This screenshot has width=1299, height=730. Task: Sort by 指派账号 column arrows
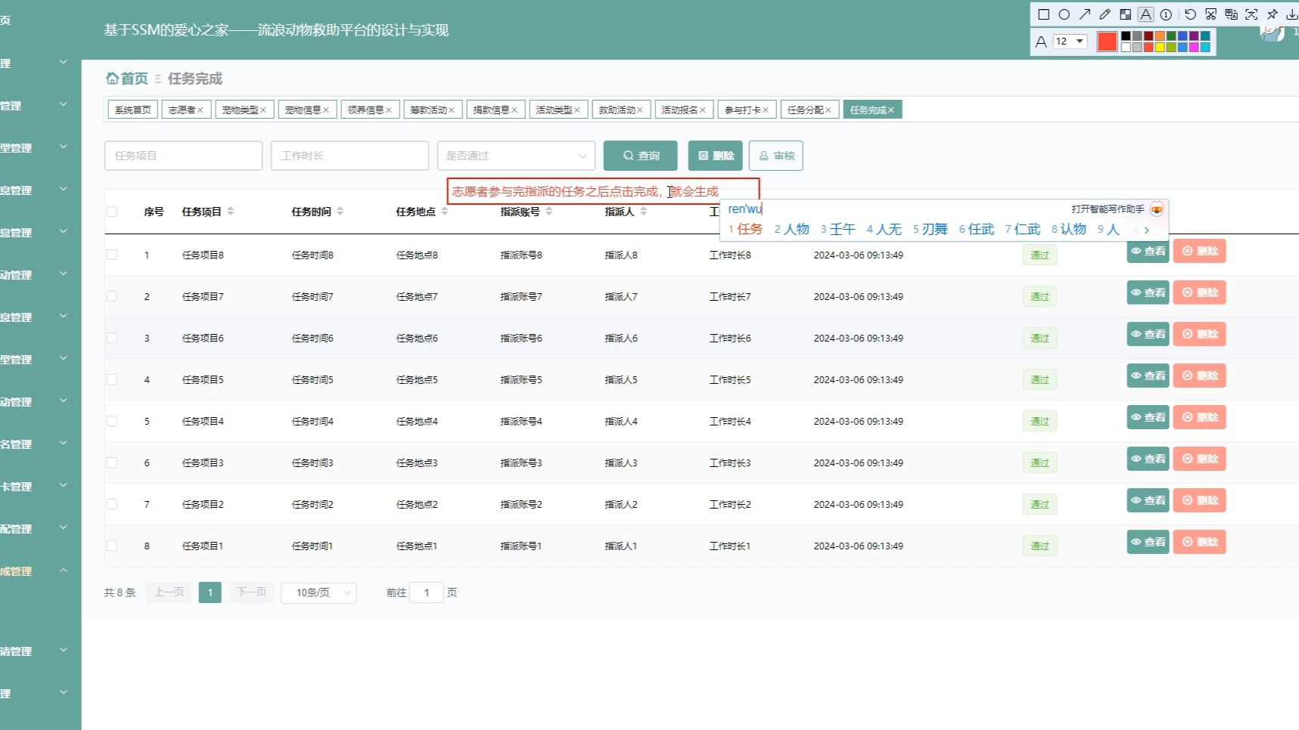pos(549,212)
